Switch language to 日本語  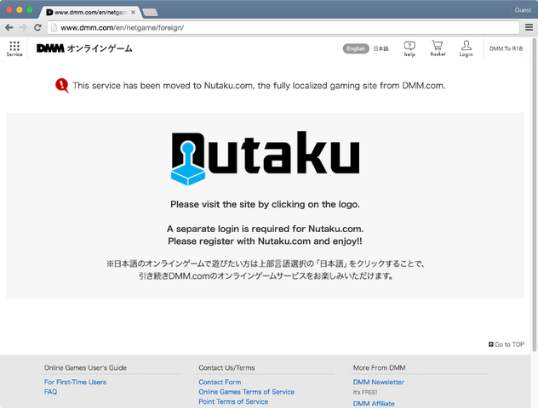click(381, 48)
